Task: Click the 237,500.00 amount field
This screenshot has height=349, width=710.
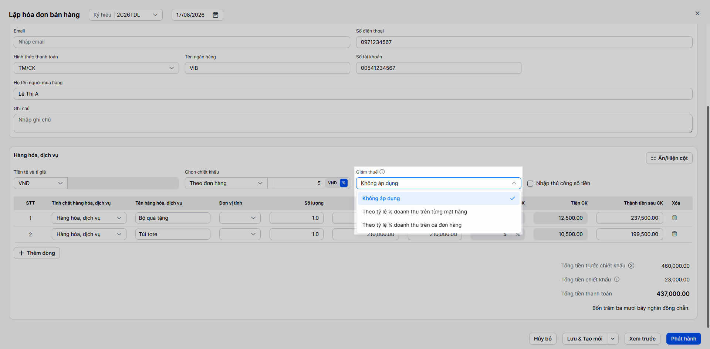Action: [630, 218]
